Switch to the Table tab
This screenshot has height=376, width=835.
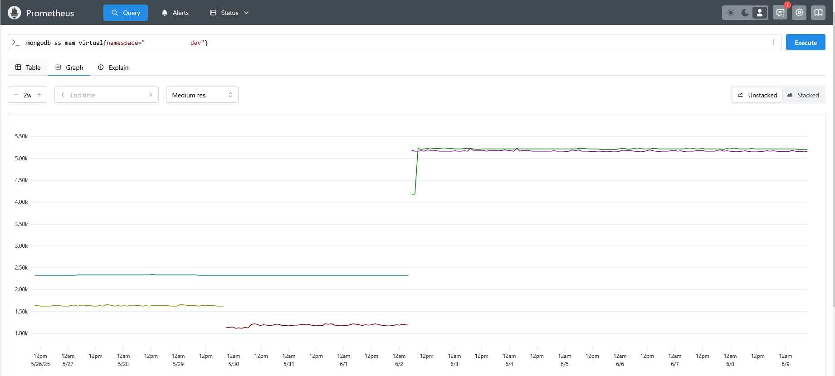point(28,67)
